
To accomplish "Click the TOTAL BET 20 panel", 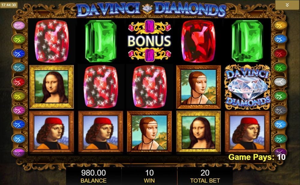I will [205, 176].
